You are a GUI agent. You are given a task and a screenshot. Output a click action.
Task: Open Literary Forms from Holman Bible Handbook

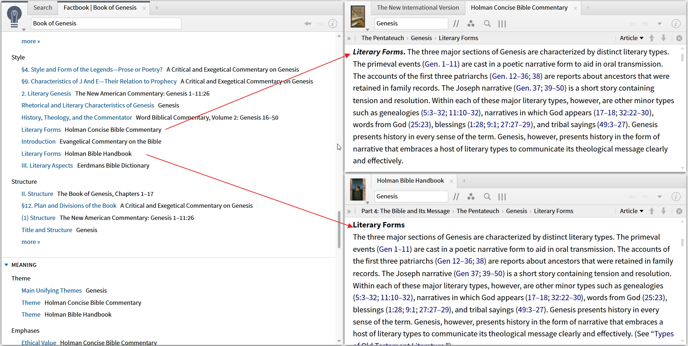click(x=41, y=154)
